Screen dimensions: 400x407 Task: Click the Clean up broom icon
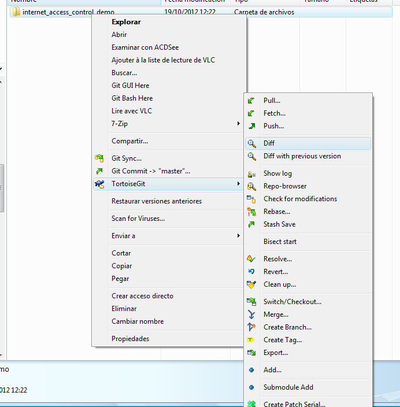[251, 284]
